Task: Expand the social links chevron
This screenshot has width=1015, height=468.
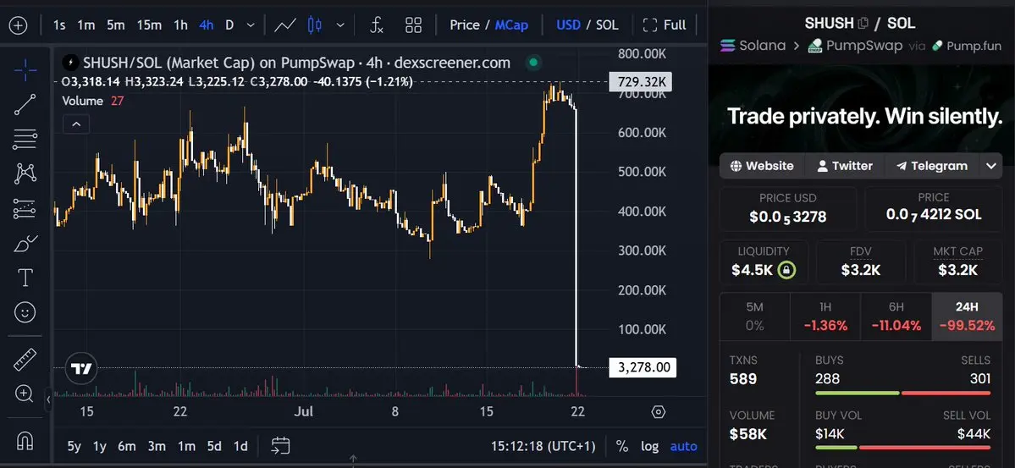Action: tap(991, 166)
